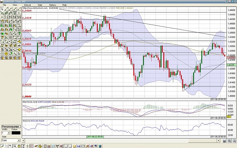Viewport: 237px width, 148px height.
Task: Select the vertical line drawing tool
Action: click(19, 13)
